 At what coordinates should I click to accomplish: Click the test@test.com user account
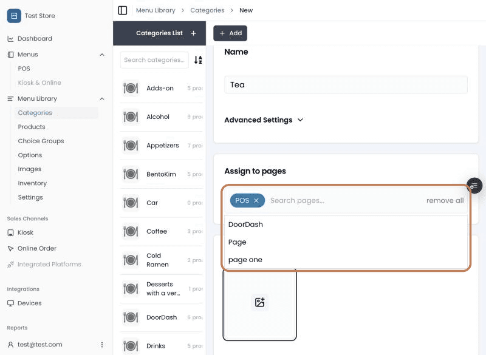(39, 345)
